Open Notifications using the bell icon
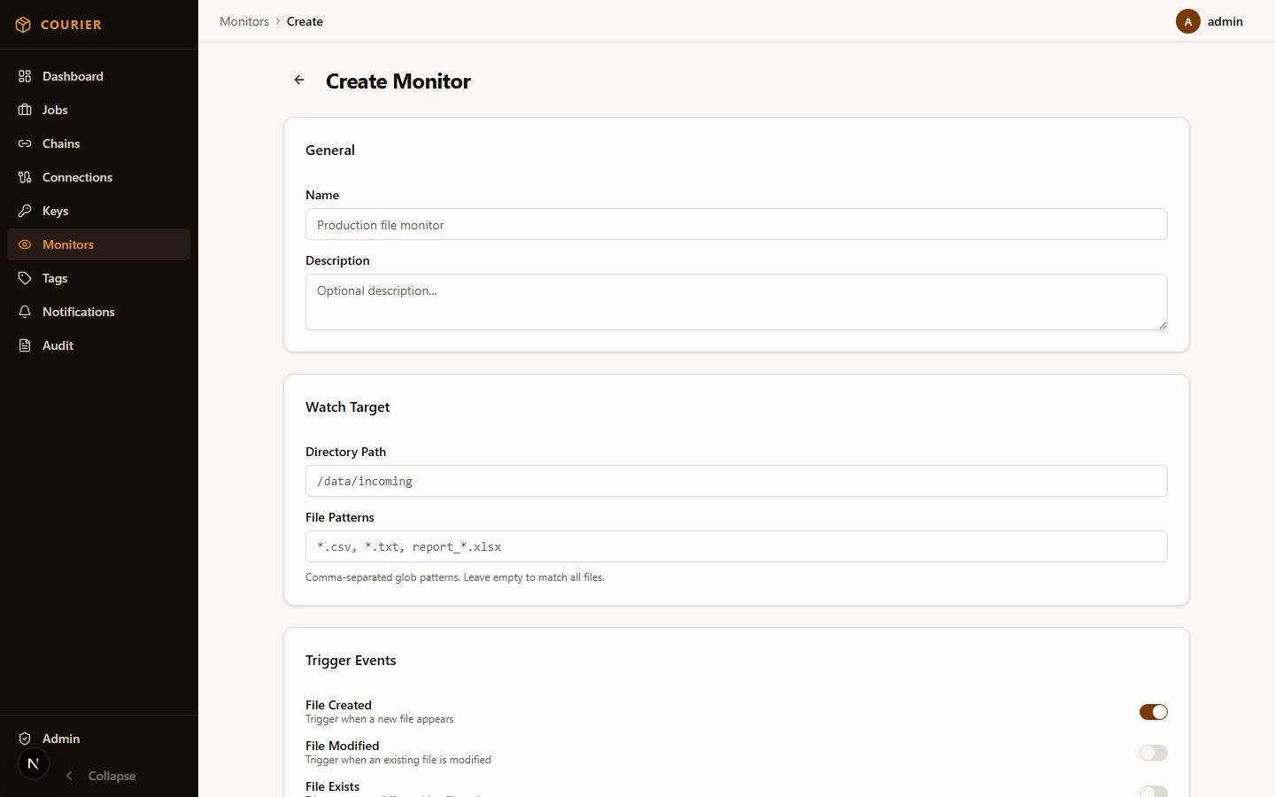 [x=25, y=312]
